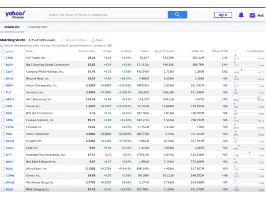Open the VUZI ticker link
266x198 pixels.
pos(9,134)
